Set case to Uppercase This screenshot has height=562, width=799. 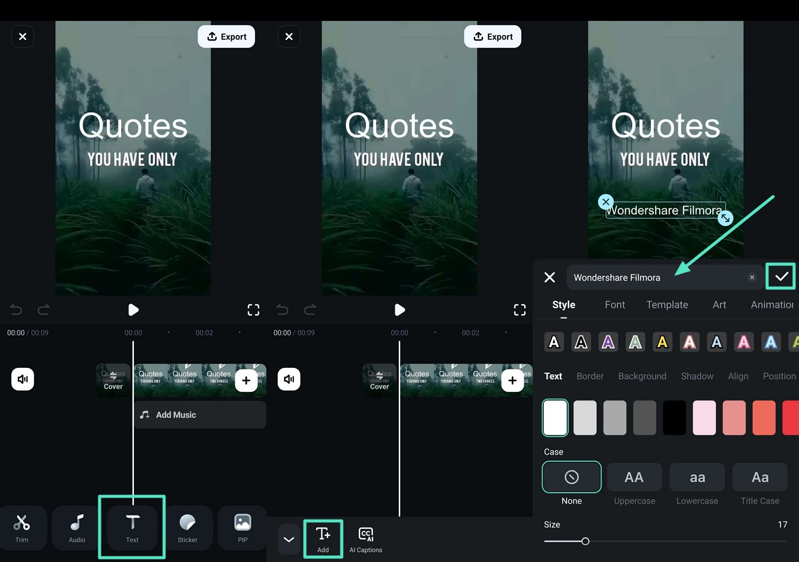634,477
